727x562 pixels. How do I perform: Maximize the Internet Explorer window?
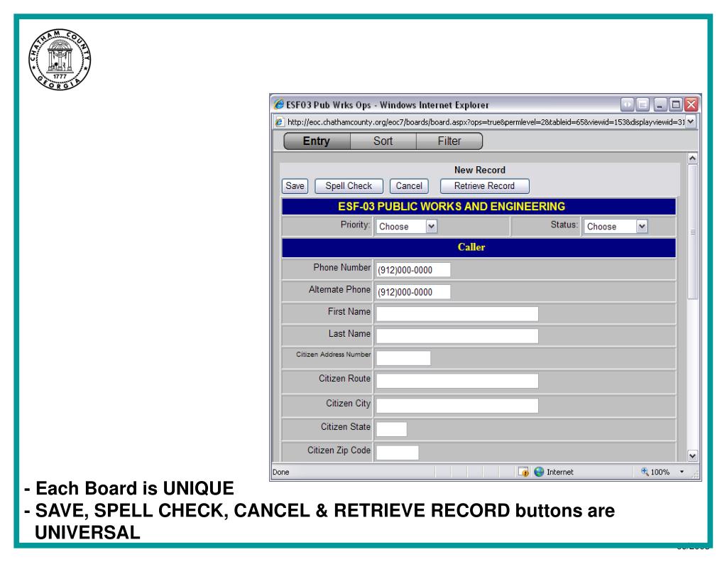click(x=676, y=105)
